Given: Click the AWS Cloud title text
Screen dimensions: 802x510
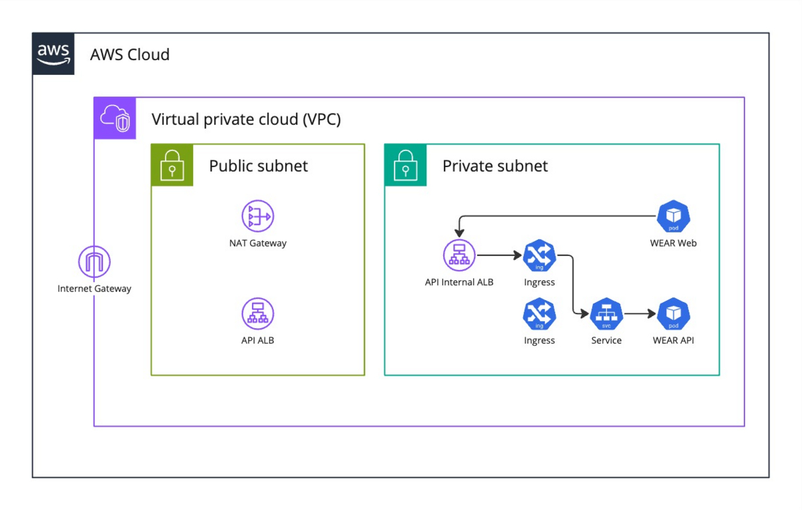Looking at the screenshot, I should click(130, 54).
